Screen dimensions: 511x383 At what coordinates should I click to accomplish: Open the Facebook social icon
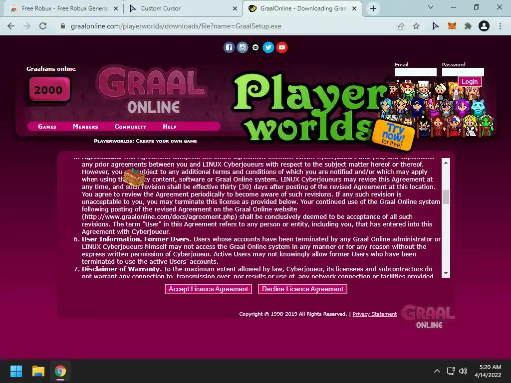(x=229, y=47)
